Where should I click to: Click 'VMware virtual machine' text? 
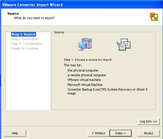tap(84, 80)
